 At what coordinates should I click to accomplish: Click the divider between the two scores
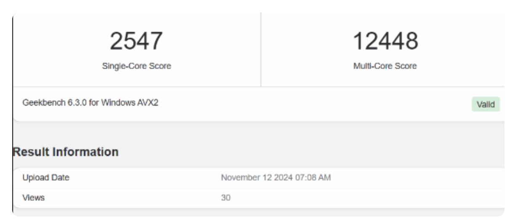click(261, 49)
